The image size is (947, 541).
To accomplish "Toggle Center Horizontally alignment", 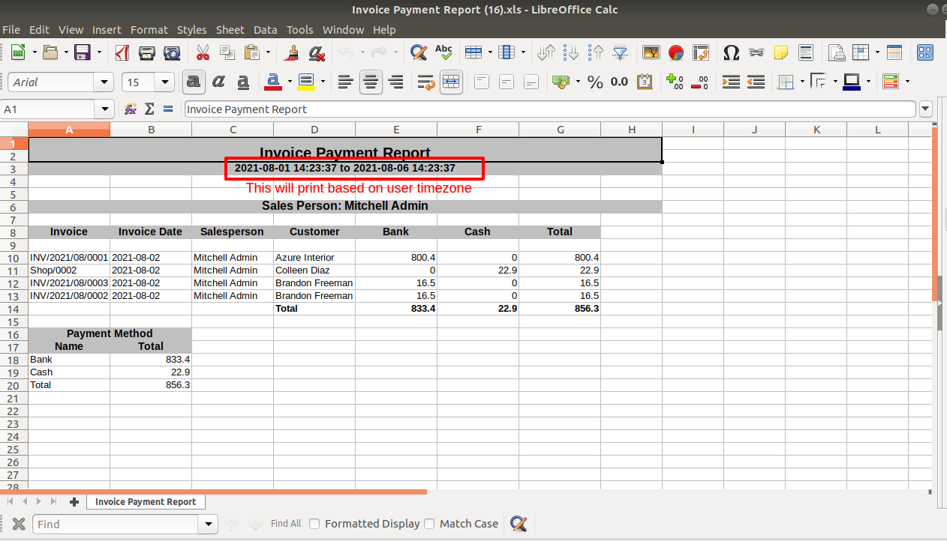I will coord(371,82).
